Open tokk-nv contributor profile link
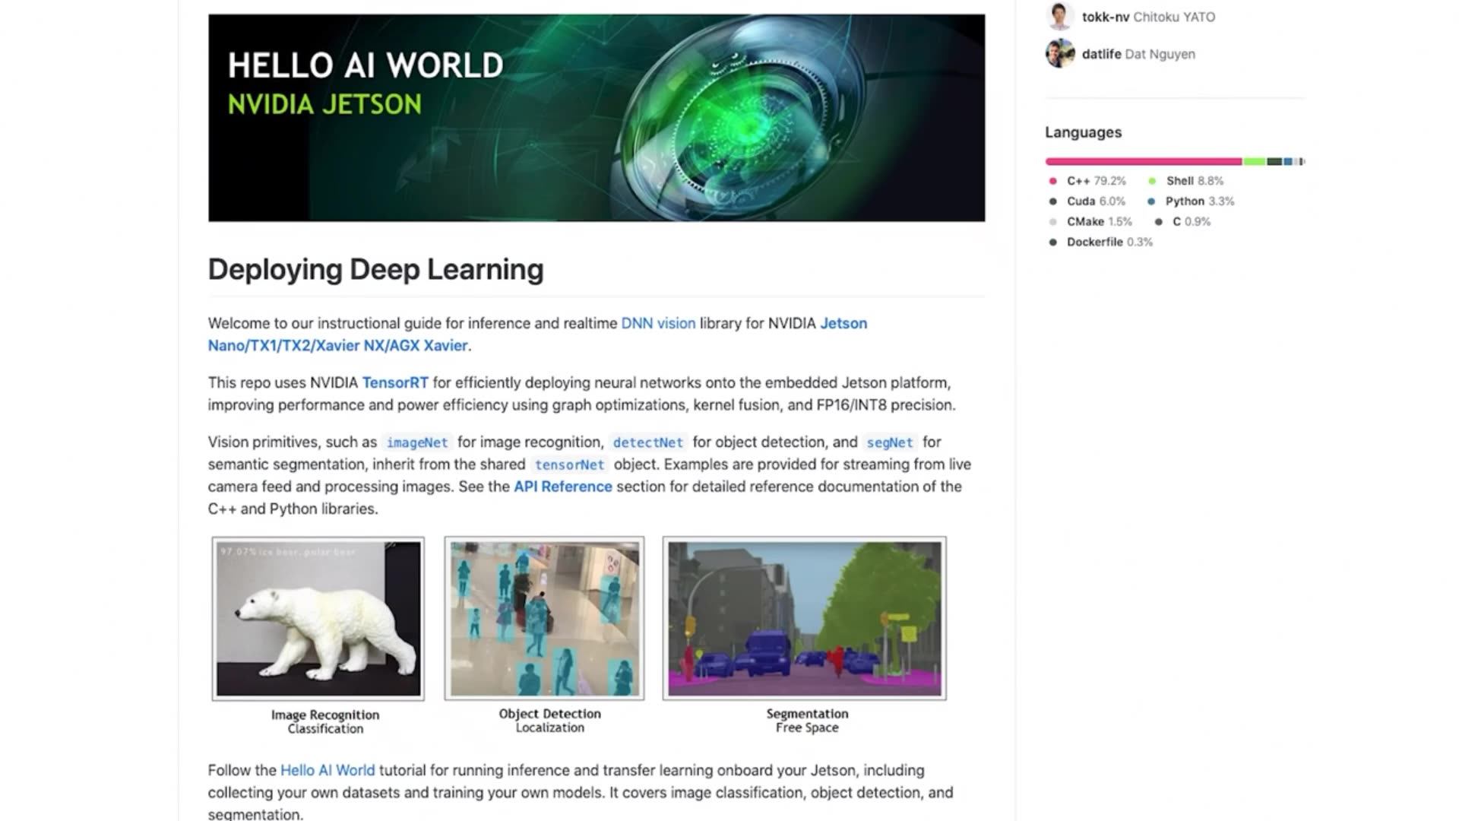This screenshot has height=821, width=1459. tap(1106, 17)
